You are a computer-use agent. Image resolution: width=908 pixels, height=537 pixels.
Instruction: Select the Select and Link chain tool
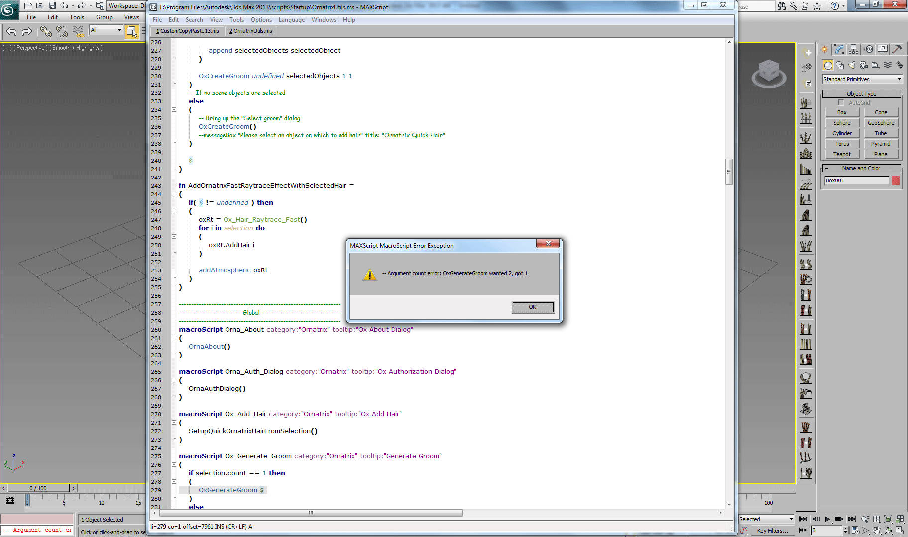click(x=46, y=32)
